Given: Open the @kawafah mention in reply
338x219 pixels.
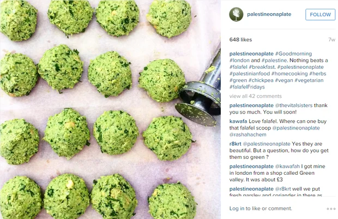Looking at the screenshot, I should click(287, 167).
